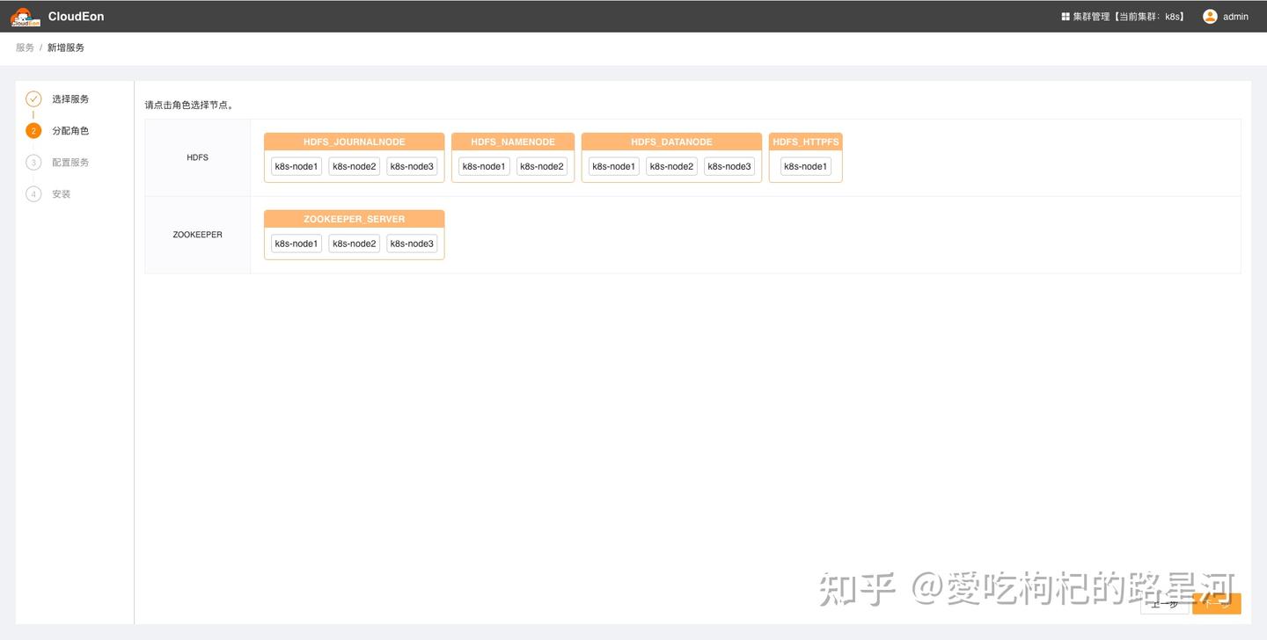Click the 上一步 button

1165,604
